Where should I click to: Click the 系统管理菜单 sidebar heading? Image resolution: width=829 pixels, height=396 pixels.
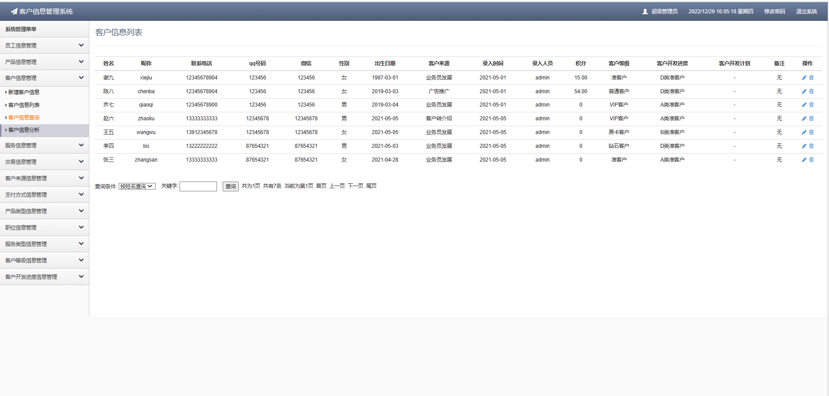(21, 29)
